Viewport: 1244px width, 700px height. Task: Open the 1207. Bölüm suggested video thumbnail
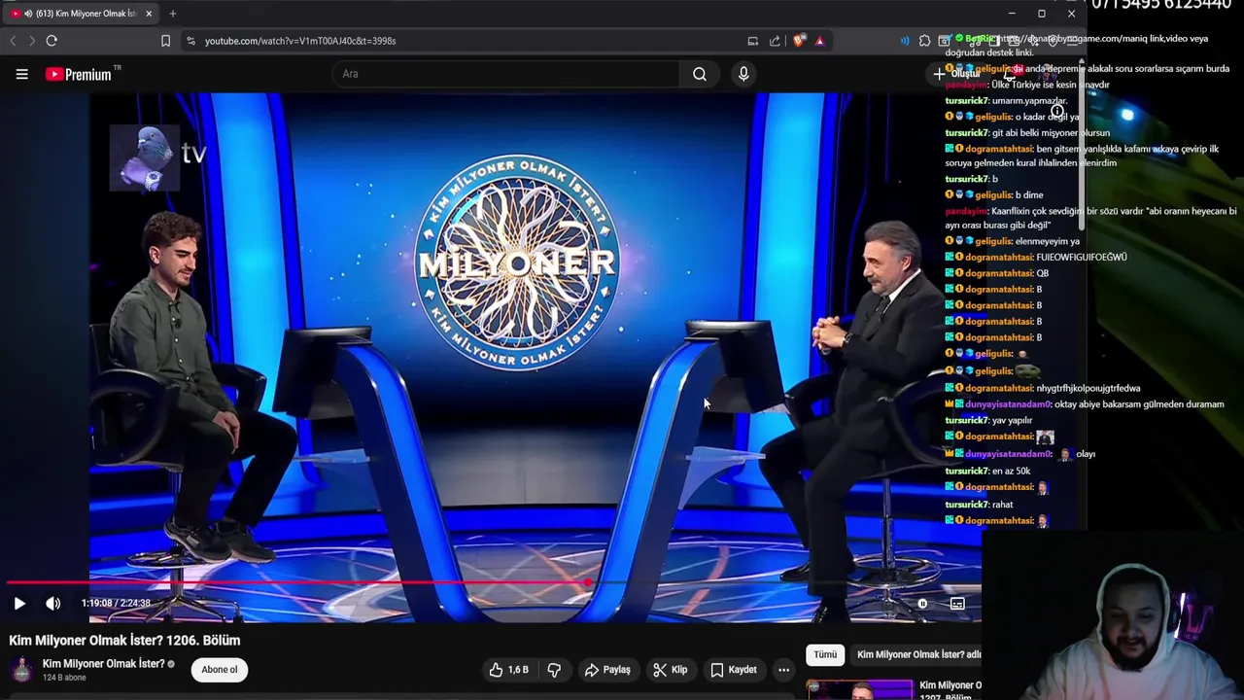[x=859, y=689]
